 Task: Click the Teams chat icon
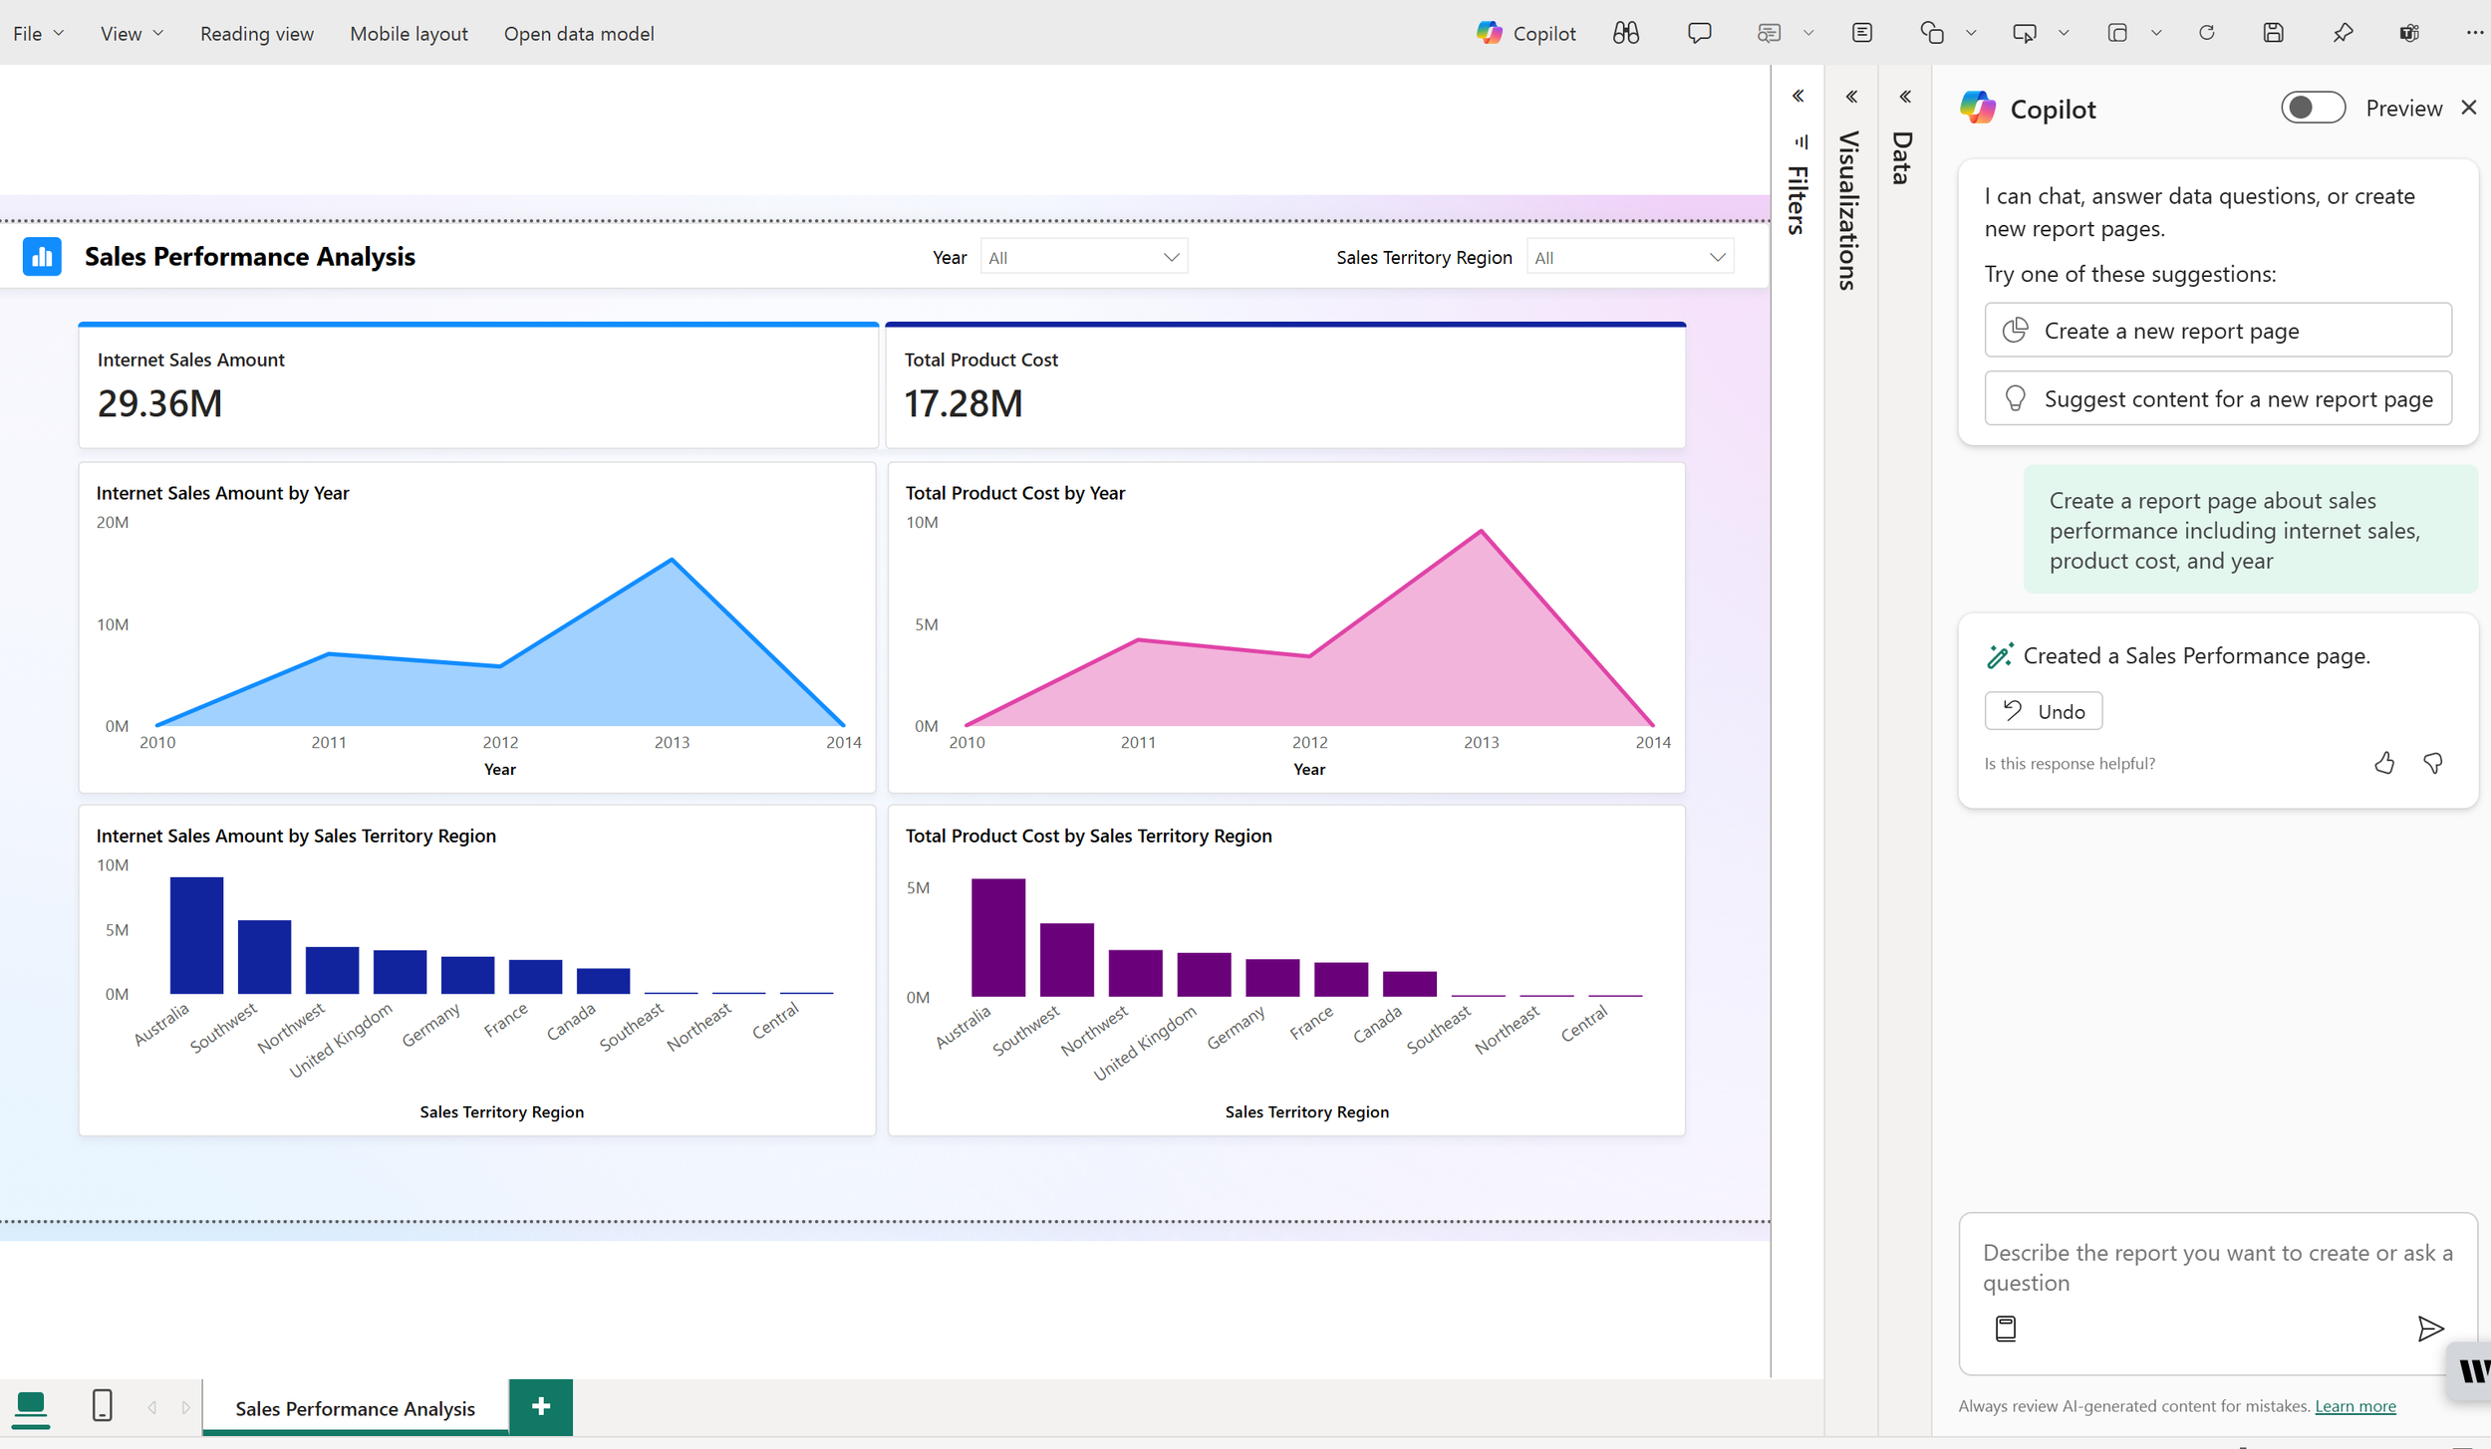2409,33
